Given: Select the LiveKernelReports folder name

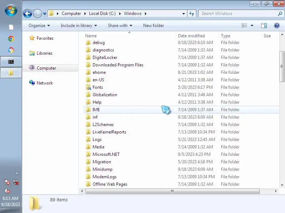Looking at the screenshot, I should (x=109, y=132).
